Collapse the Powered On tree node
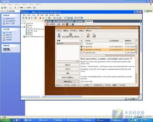This screenshot has width=153, height=122. point(22,23)
